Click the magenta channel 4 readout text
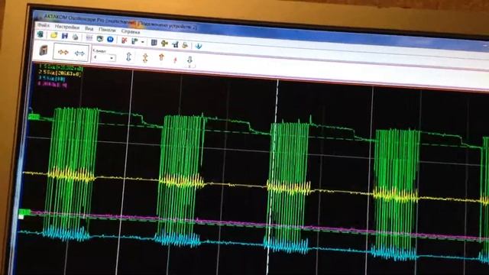 click(x=53, y=84)
